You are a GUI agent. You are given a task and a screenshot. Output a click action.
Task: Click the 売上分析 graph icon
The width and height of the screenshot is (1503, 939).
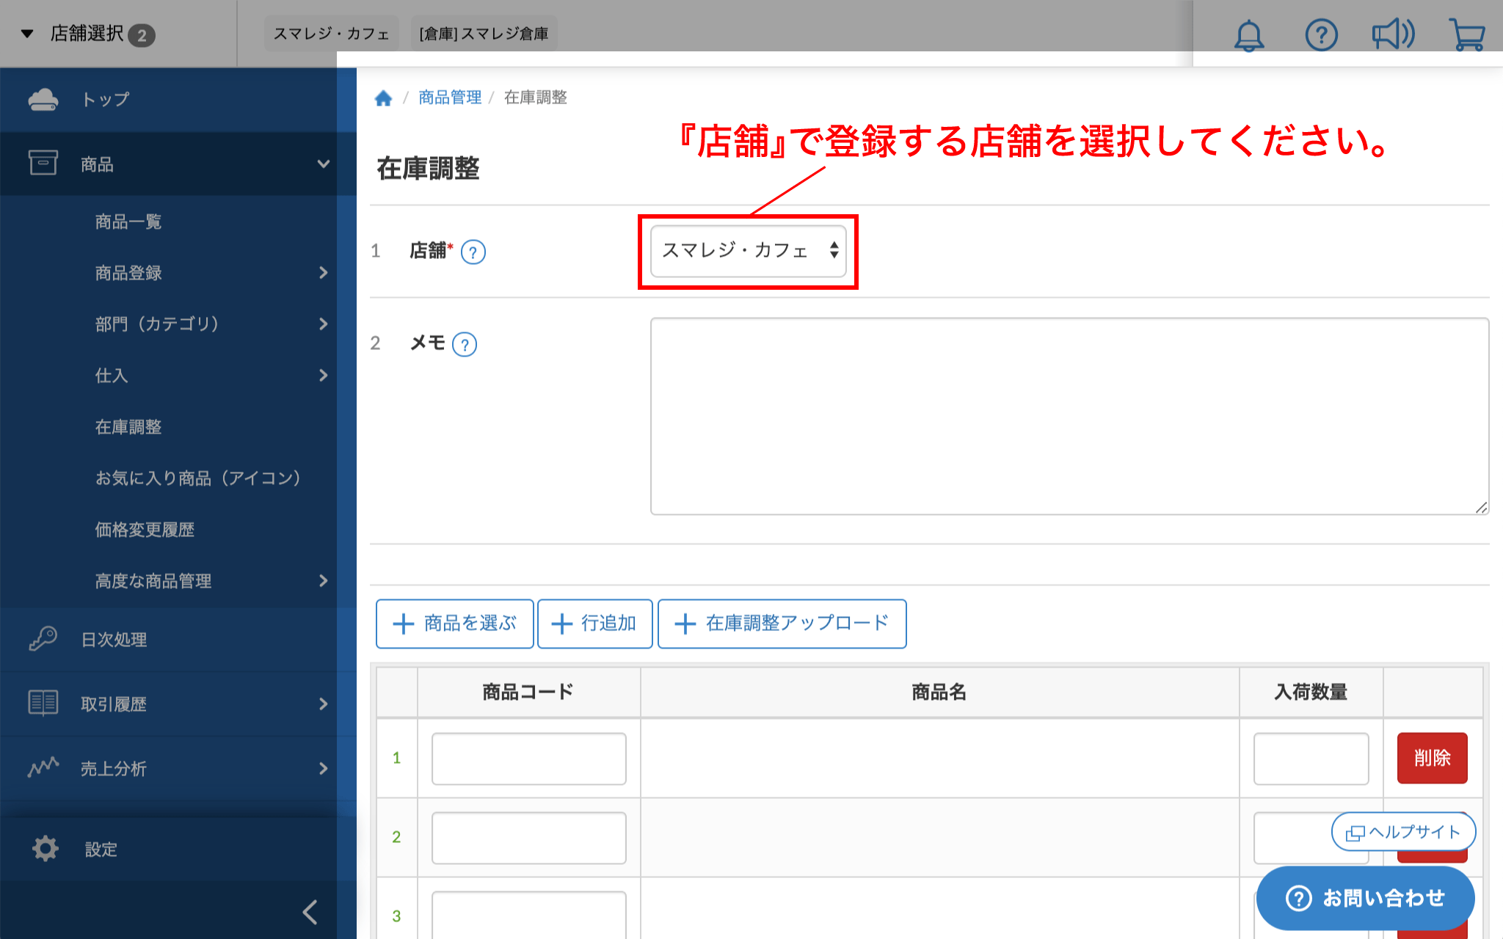click(43, 767)
